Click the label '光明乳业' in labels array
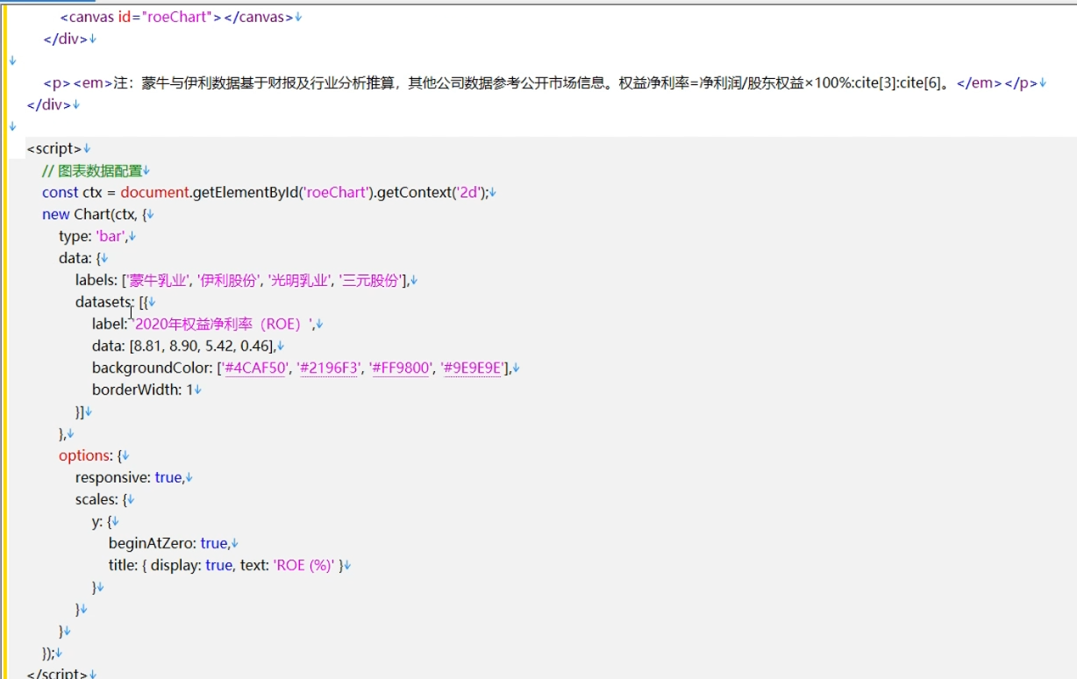The width and height of the screenshot is (1077, 679). [299, 280]
